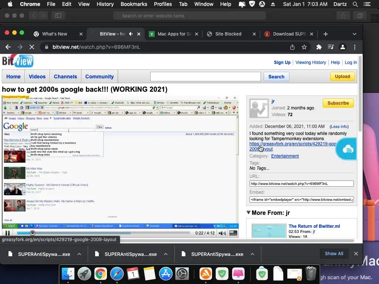The height and width of the screenshot is (284, 379).
Task: Open a new tab with the plus icon
Action: [326, 34]
